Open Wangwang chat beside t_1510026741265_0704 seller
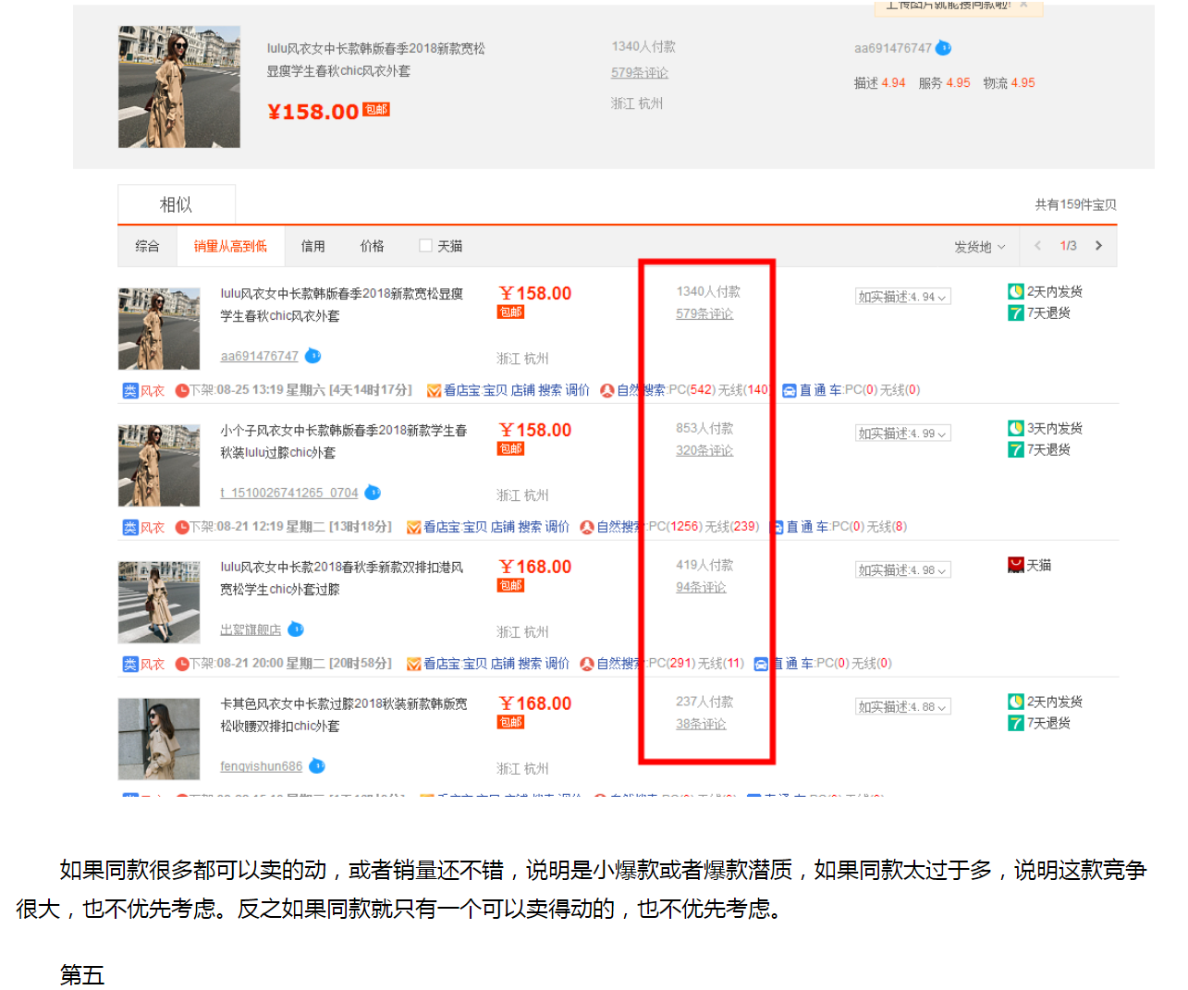 pos(373,493)
